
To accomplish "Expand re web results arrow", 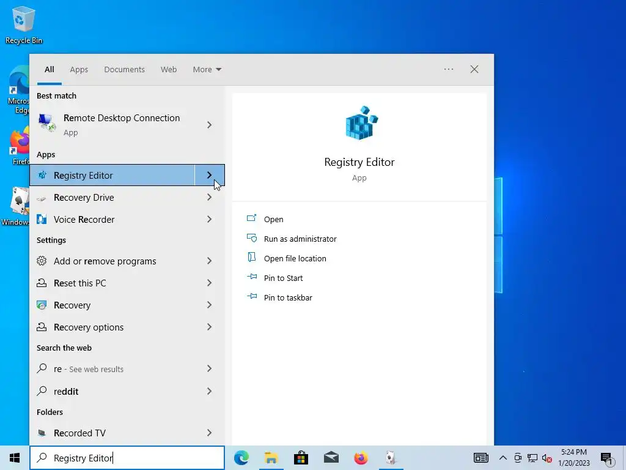I will (x=209, y=368).
